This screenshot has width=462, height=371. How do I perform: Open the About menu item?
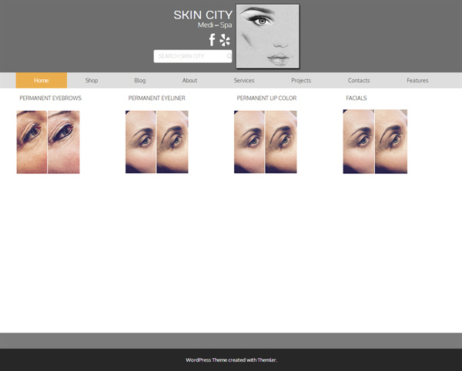[x=189, y=80]
